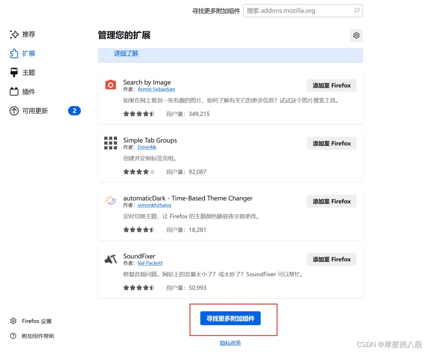Click the Firefox settings gear icon in sidebar

click(13, 321)
